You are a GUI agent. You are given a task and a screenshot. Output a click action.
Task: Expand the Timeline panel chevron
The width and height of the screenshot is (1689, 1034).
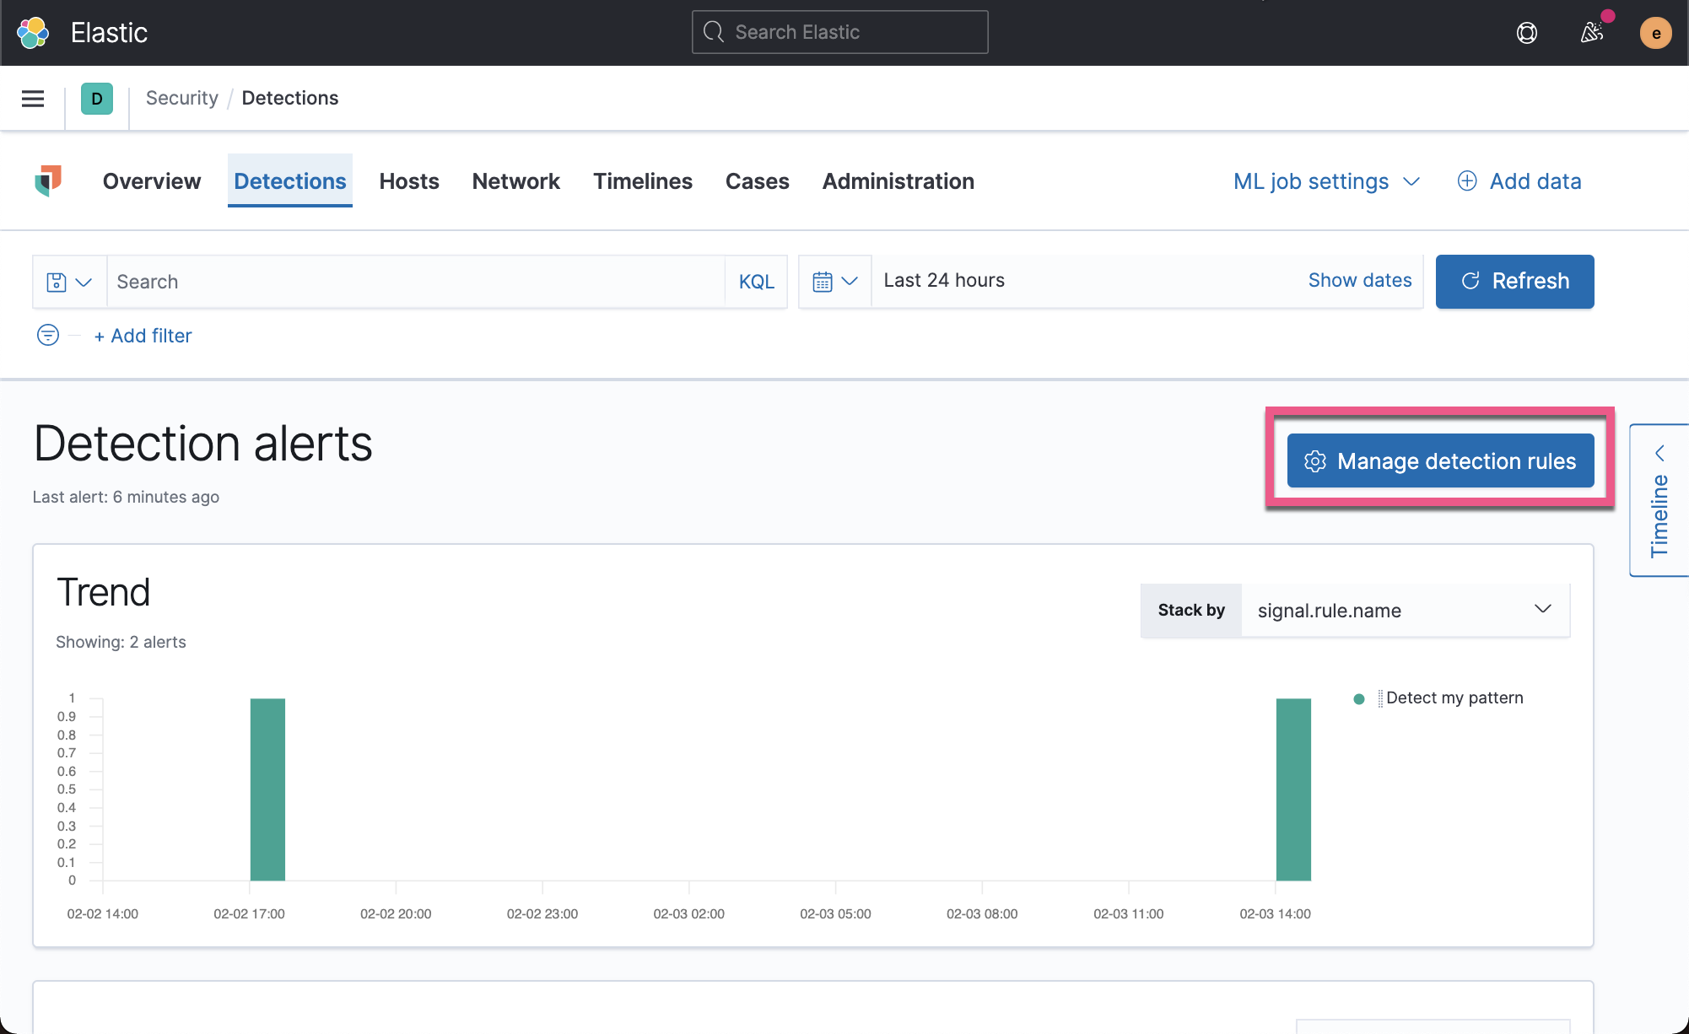[x=1660, y=453]
